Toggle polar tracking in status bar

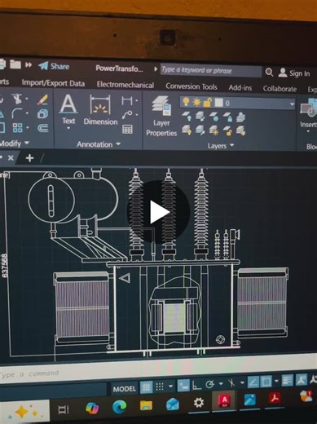[209, 384]
